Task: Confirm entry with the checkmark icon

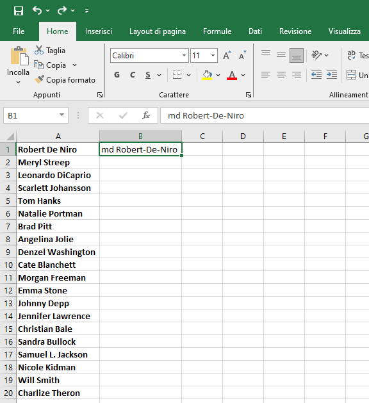Action: coord(123,116)
